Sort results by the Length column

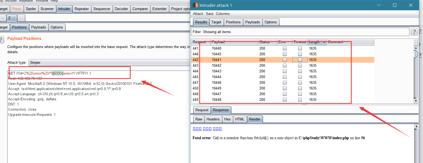317,42
